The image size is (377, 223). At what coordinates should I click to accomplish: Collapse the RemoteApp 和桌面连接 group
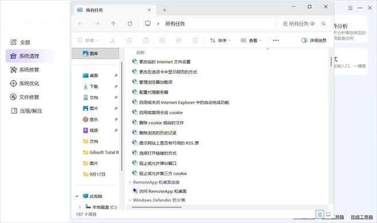pos(130,183)
